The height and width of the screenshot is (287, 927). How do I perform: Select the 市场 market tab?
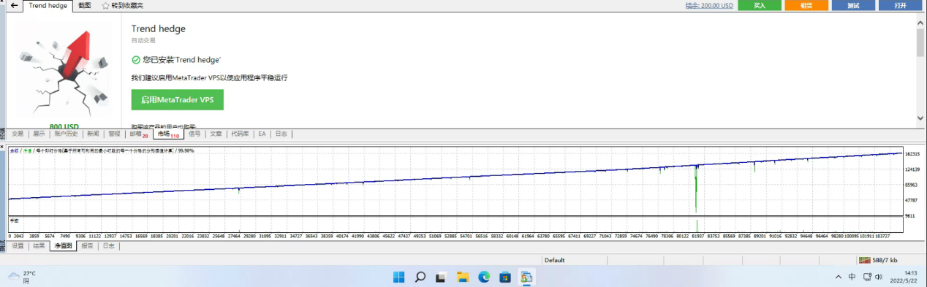[x=168, y=134]
